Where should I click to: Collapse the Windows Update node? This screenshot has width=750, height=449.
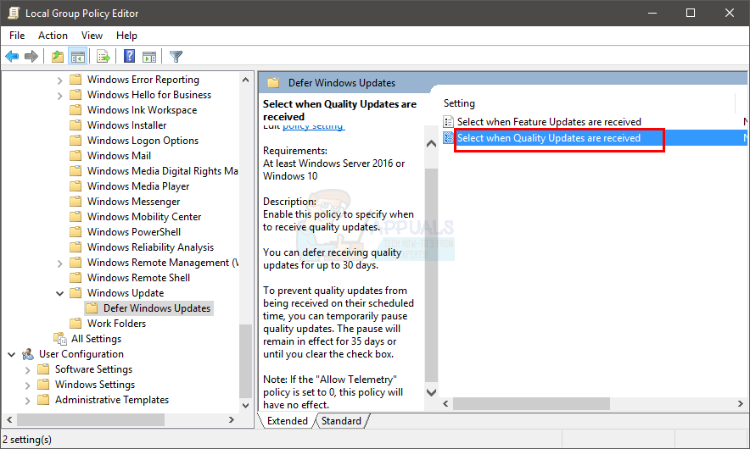[x=59, y=293]
